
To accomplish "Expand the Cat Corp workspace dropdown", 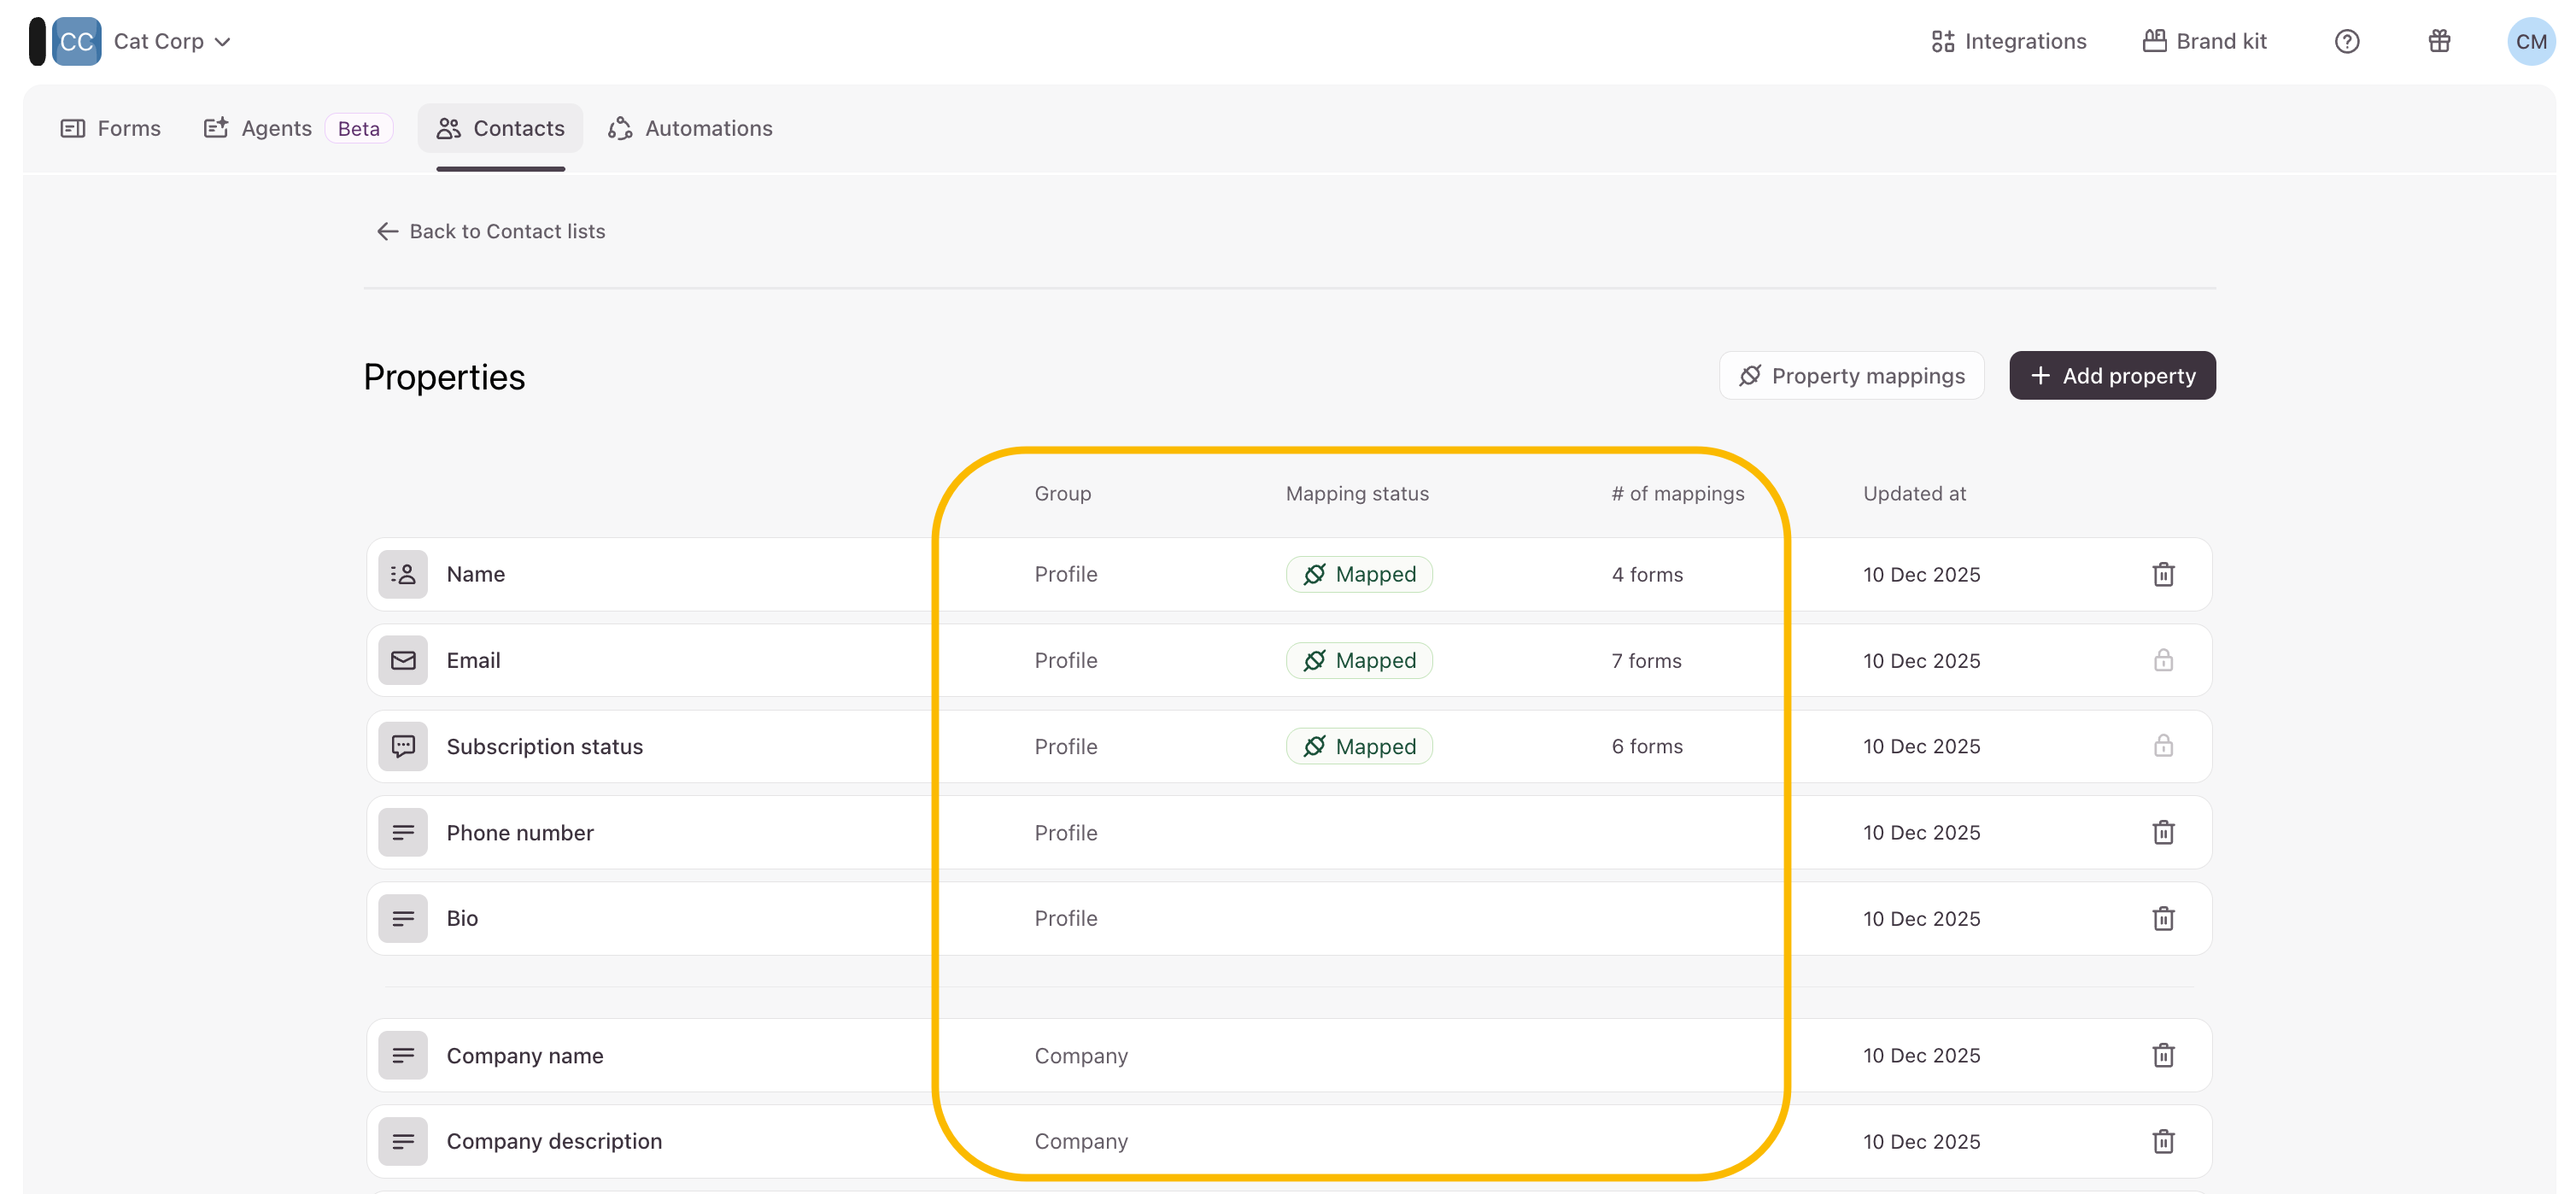I will coord(172,41).
